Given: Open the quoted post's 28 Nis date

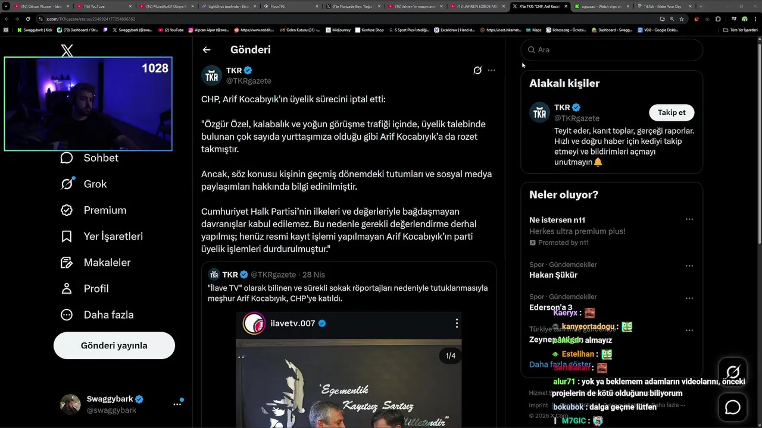Looking at the screenshot, I should tap(314, 275).
